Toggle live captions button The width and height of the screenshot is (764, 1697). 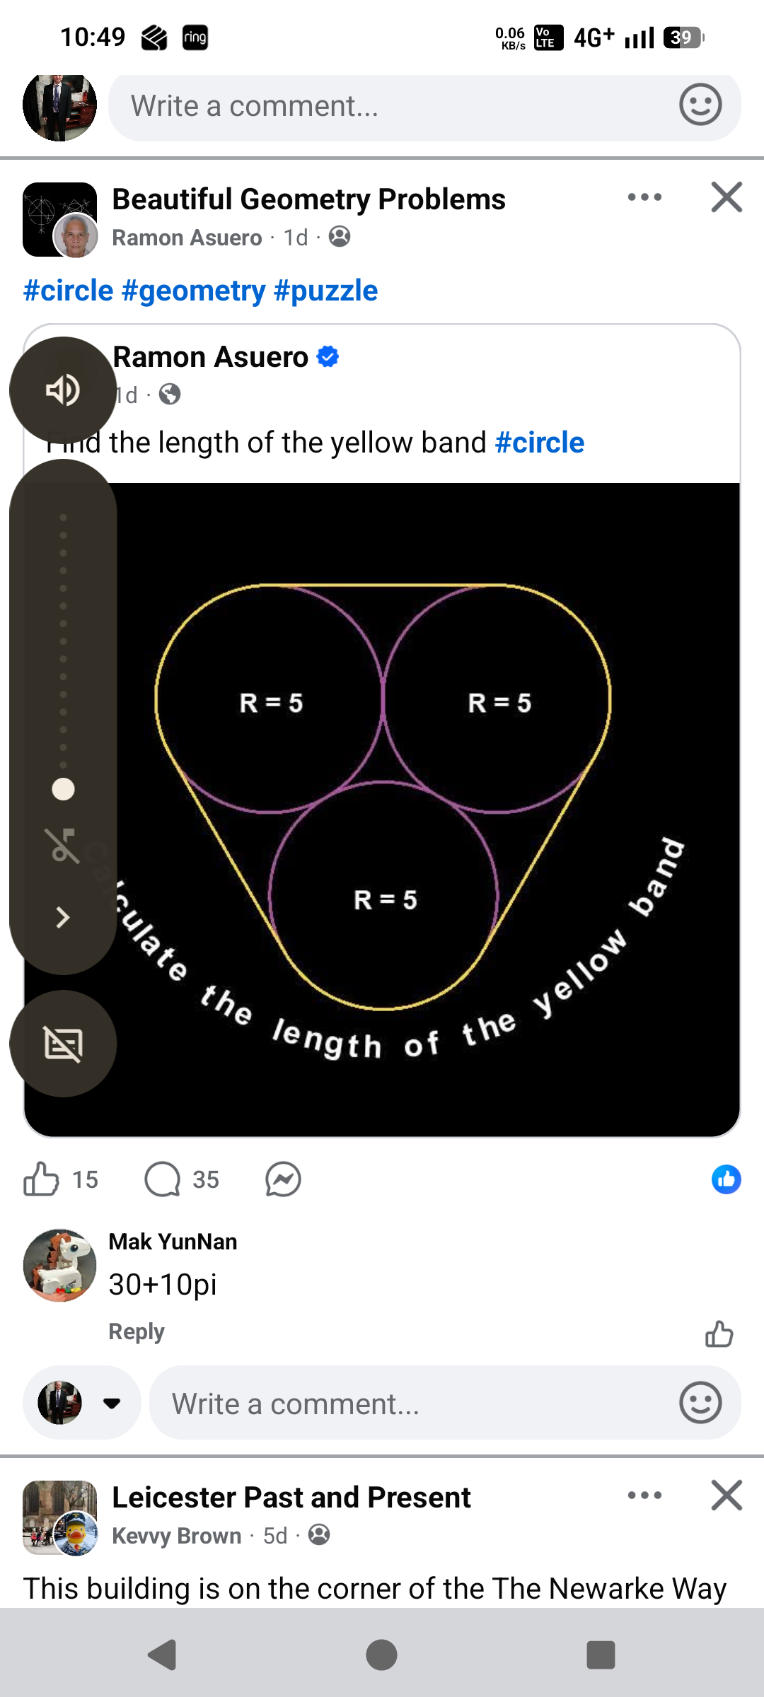[x=63, y=1044]
